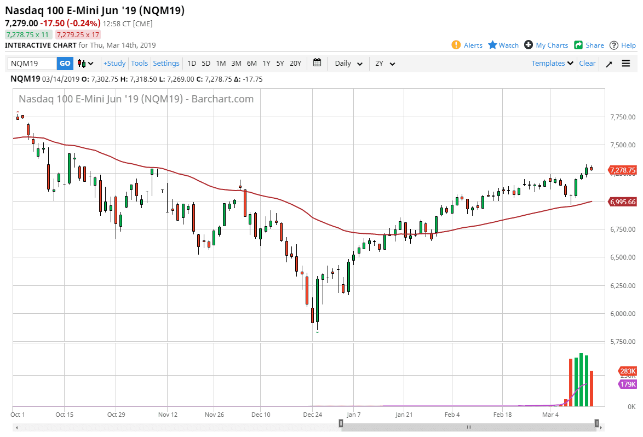
Task: Open the Templates dropdown
Action: tap(551, 63)
